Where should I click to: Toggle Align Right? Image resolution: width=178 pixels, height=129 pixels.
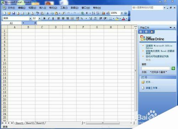coord(68,18)
